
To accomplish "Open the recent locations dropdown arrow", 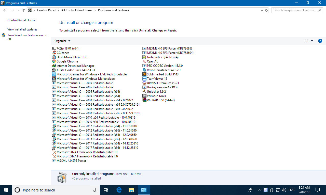I will [x=18, y=10].
